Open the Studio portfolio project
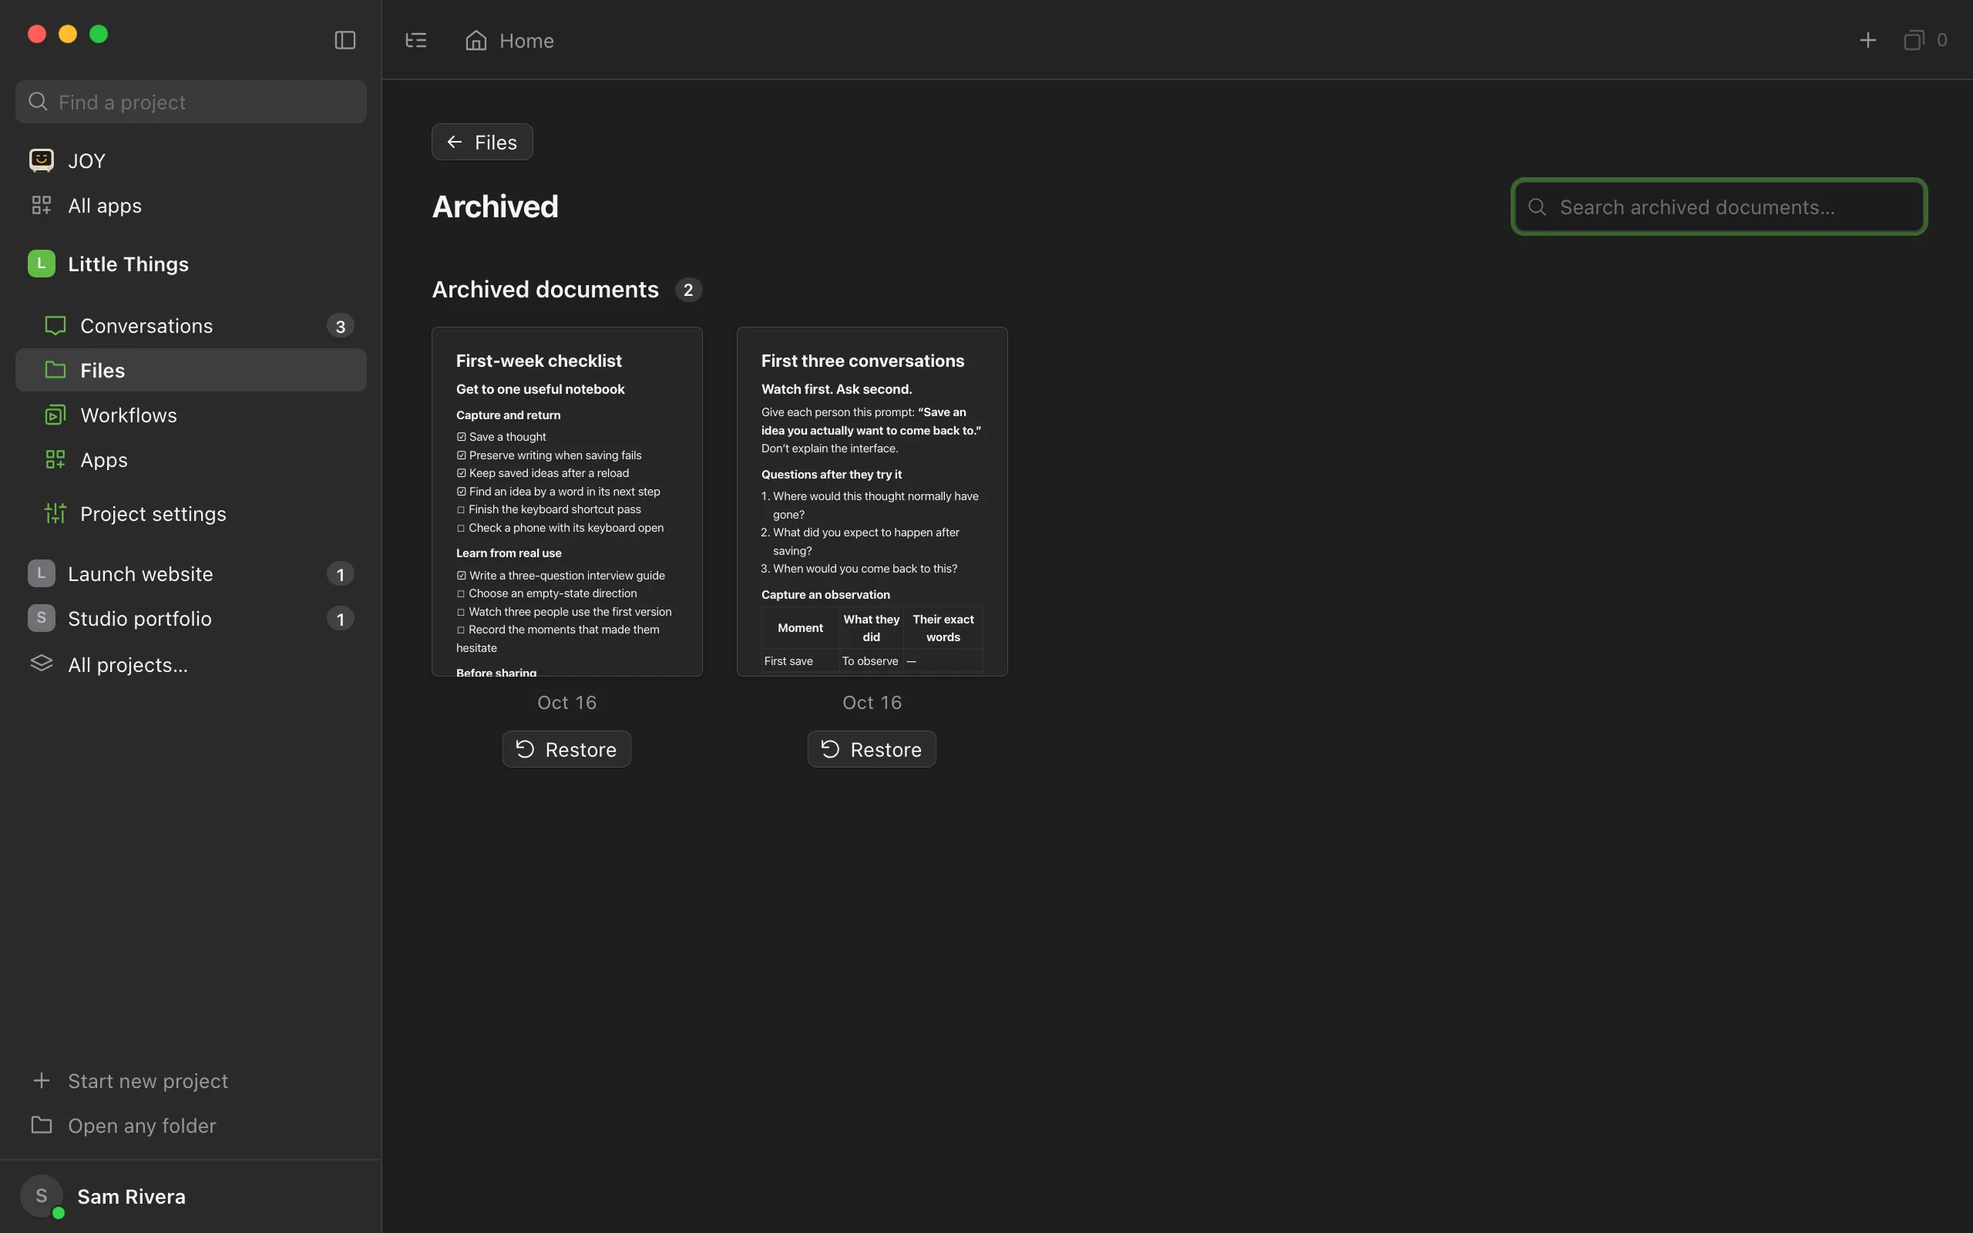 point(191,618)
